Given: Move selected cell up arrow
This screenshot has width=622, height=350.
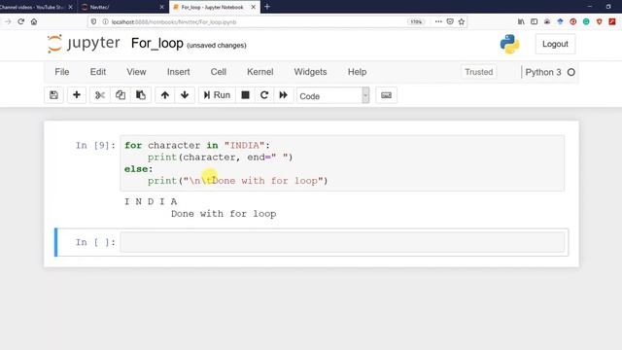Looking at the screenshot, I should (x=165, y=95).
